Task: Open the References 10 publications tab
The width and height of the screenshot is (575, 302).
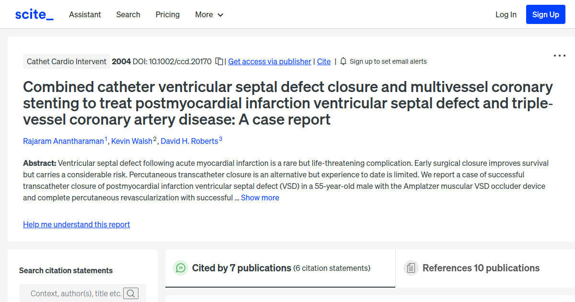Action: [x=481, y=268]
